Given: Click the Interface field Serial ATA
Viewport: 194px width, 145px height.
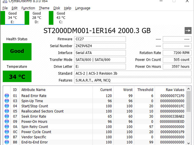Looking at the screenshot, I should (100, 53).
